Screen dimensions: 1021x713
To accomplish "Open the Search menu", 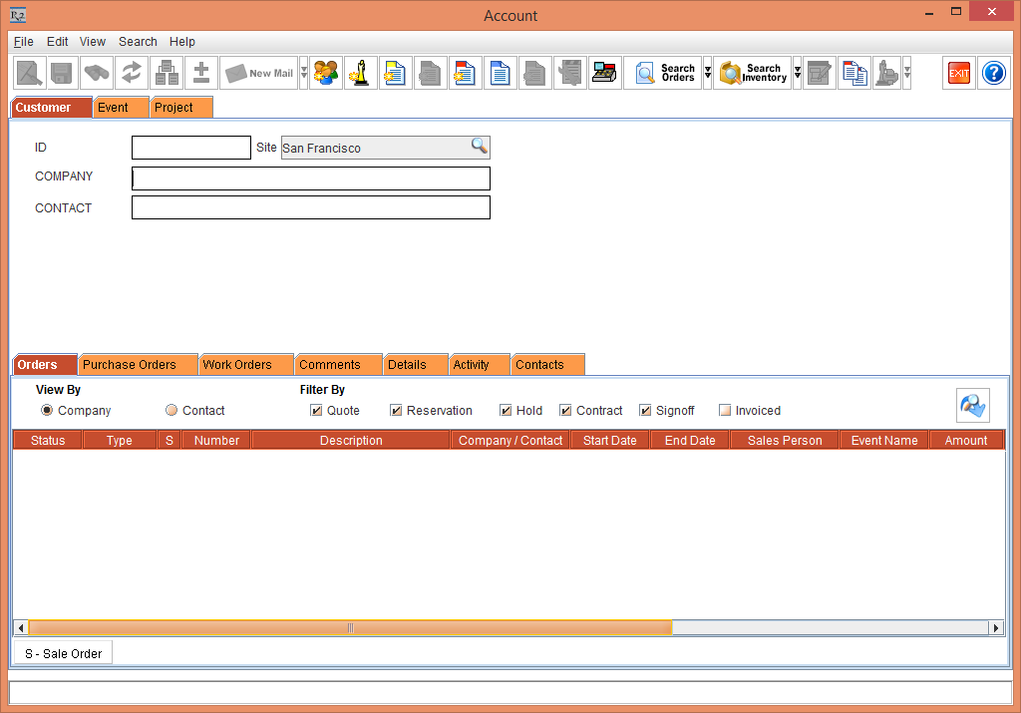I will [137, 42].
